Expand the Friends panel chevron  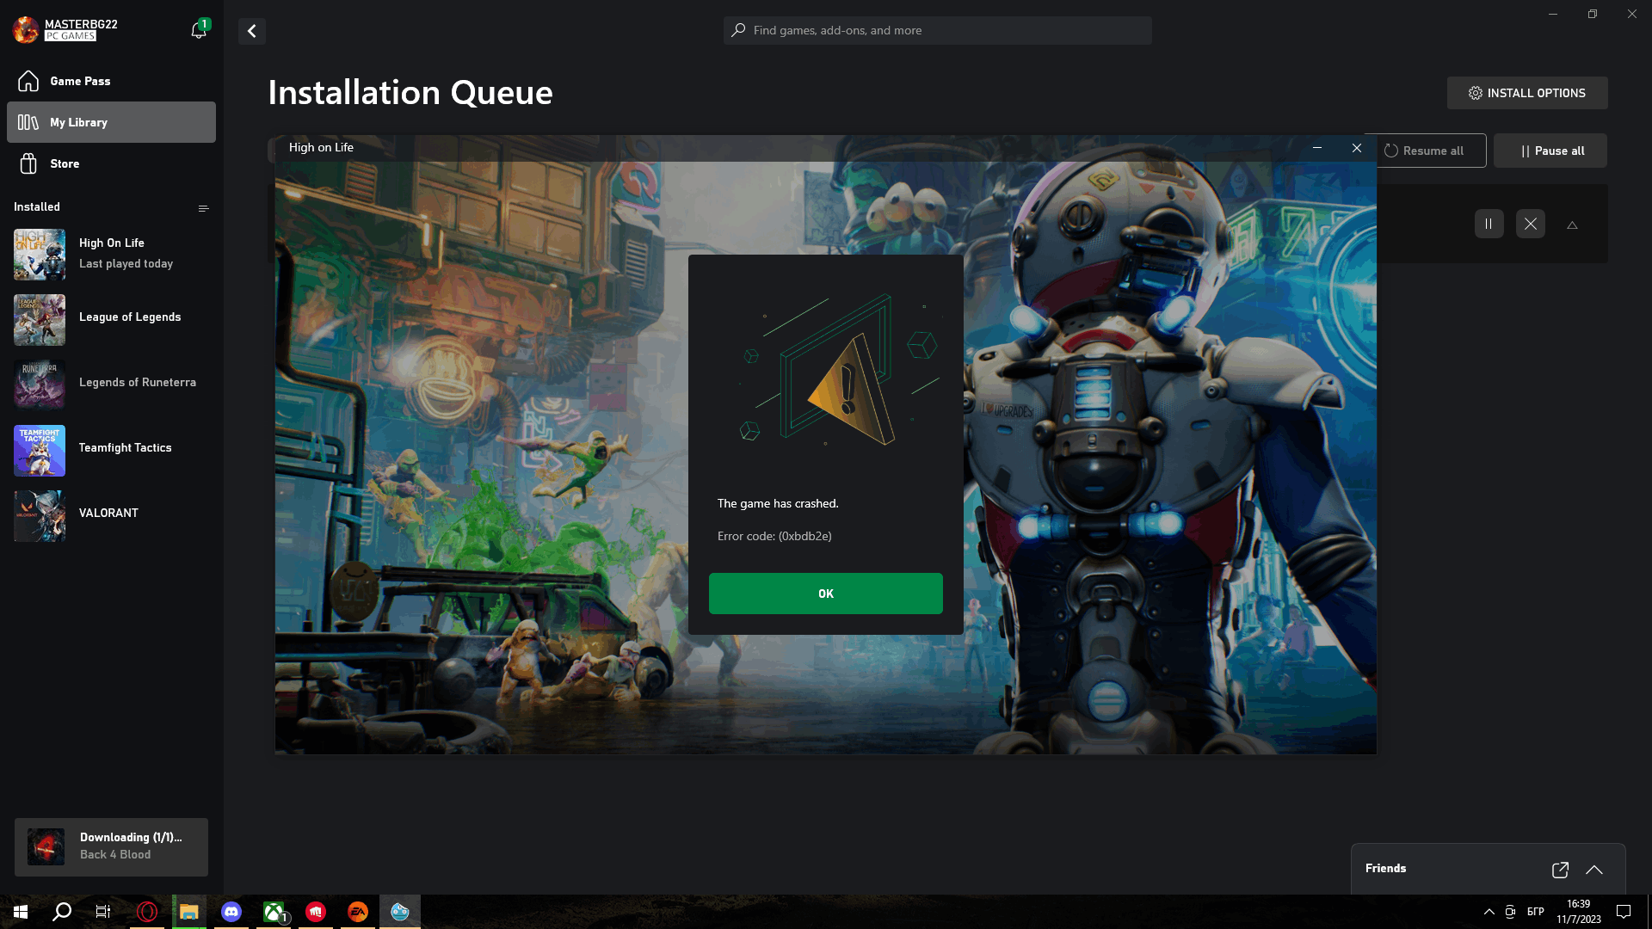coord(1594,870)
